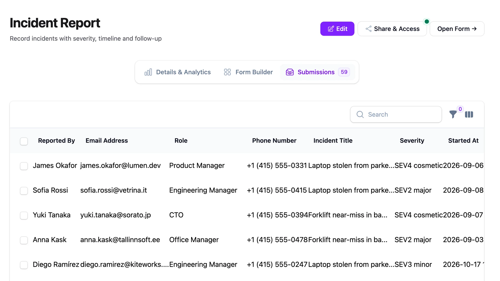
Task: Click the Role column header
Action: coord(181,140)
